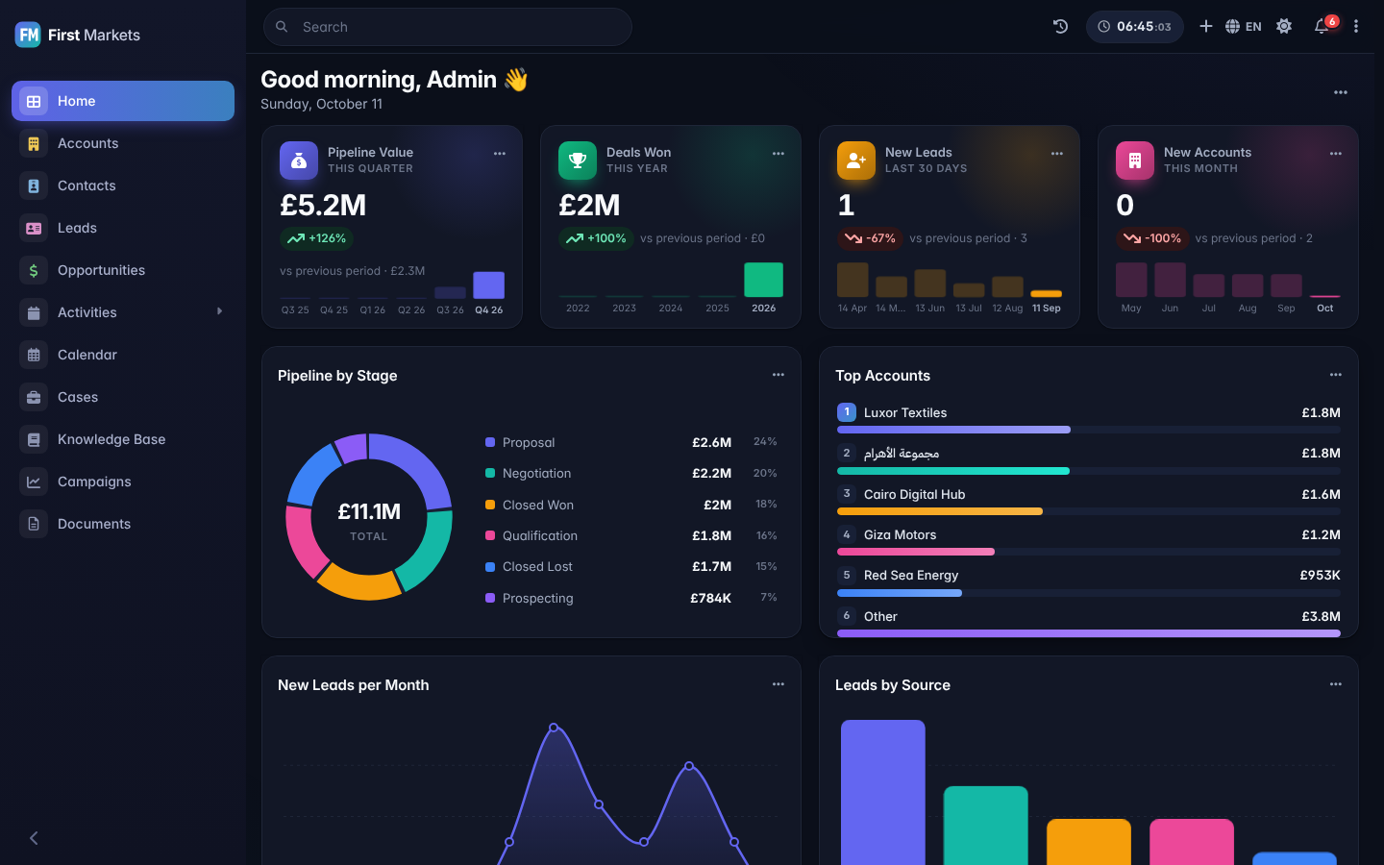Open the recent history icon
The width and height of the screenshot is (1384, 865).
[x=1060, y=27]
